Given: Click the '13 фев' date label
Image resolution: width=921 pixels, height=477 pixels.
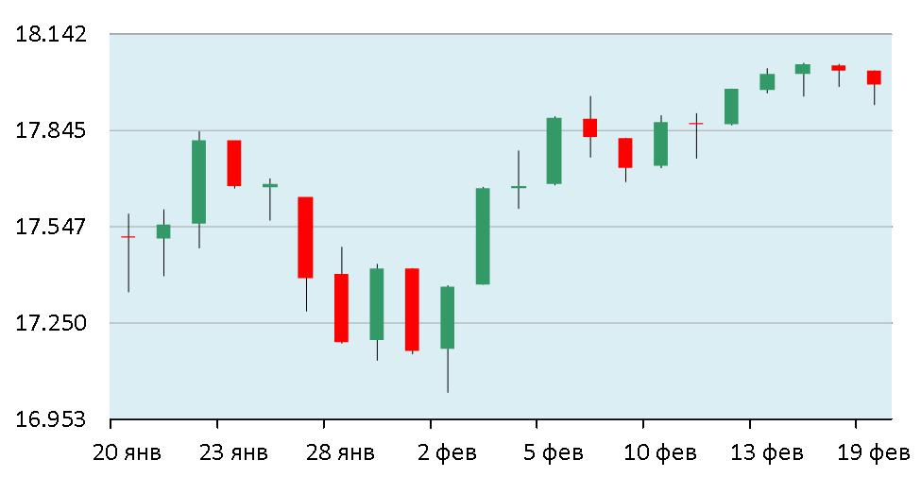Looking at the screenshot, I should tap(766, 452).
